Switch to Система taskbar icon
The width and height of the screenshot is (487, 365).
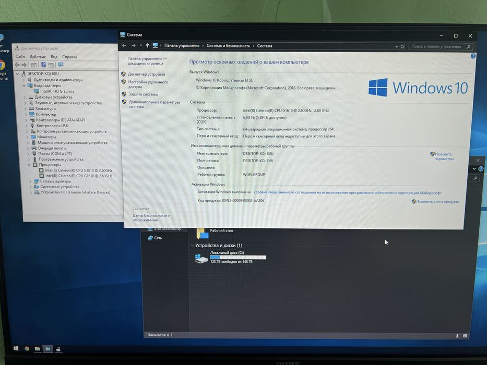pyautogui.click(x=47, y=349)
